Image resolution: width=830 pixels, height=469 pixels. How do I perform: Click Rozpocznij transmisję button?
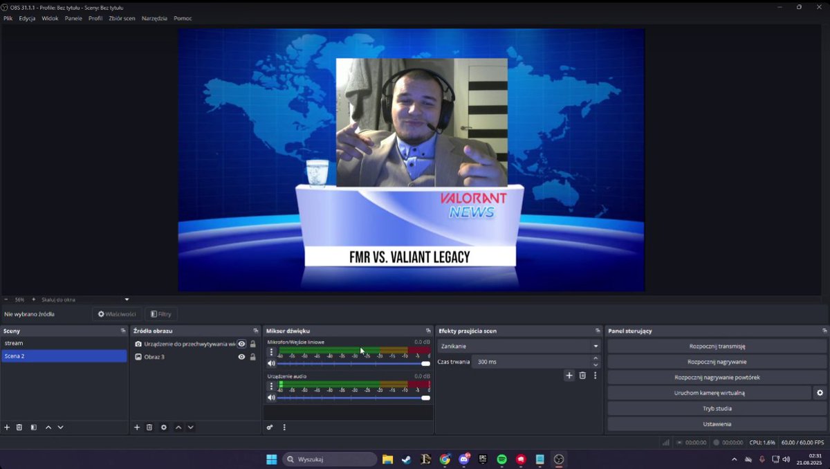coord(717,346)
